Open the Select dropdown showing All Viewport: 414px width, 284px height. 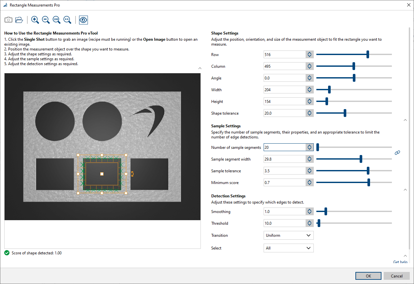pos(288,248)
